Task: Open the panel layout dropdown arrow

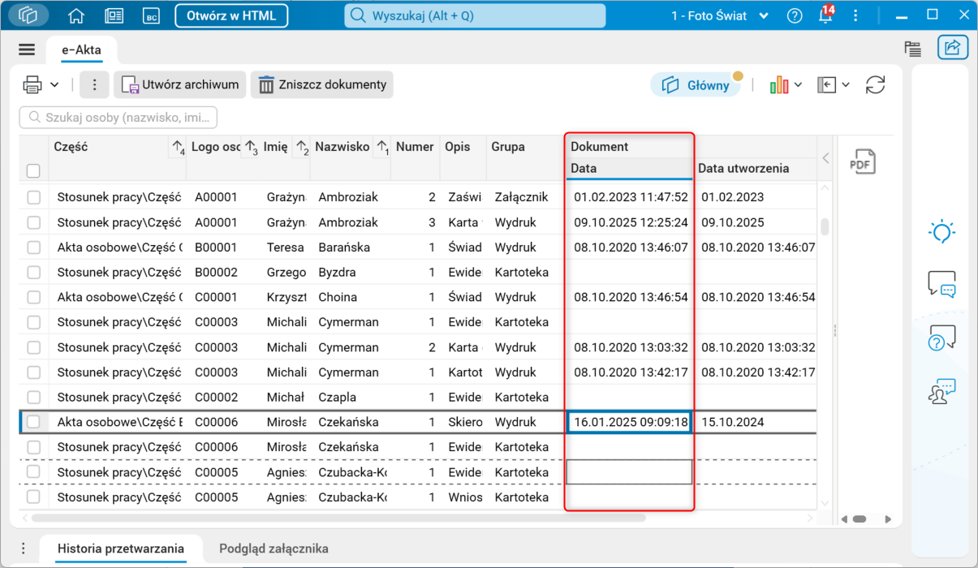Action: (846, 84)
